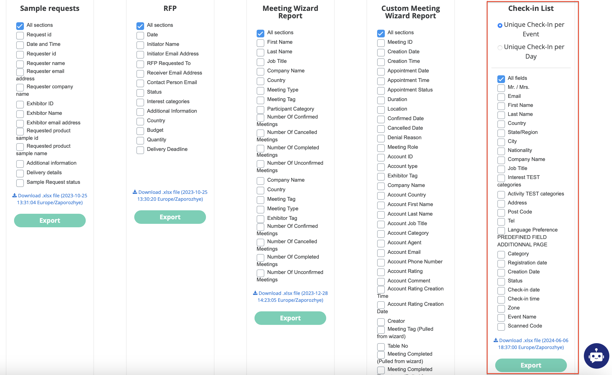Image resolution: width=612 pixels, height=375 pixels.
Task: Enable the Initiator Name checkbox in RFP
Action: click(x=140, y=45)
